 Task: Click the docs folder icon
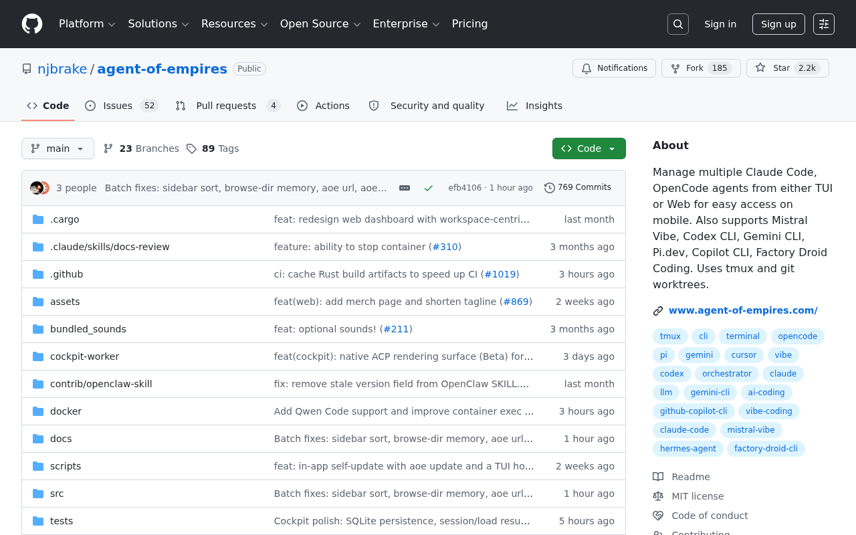[x=38, y=439]
